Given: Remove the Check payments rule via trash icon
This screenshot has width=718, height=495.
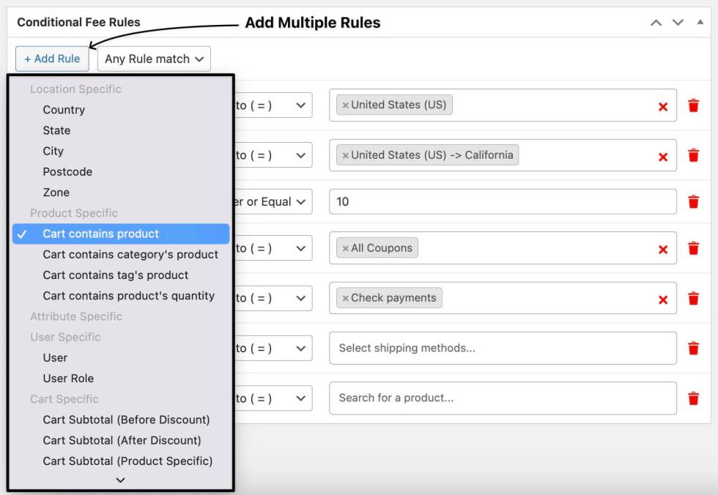Looking at the screenshot, I should [x=693, y=298].
